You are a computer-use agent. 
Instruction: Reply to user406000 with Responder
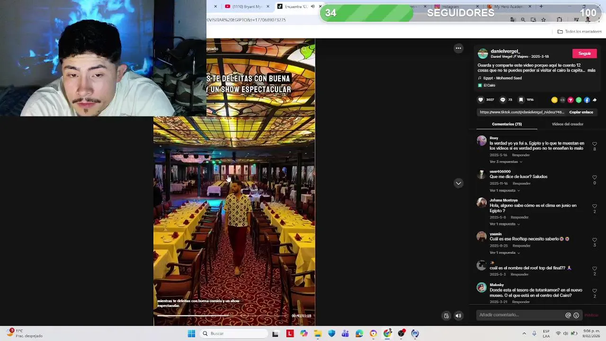point(522,184)
